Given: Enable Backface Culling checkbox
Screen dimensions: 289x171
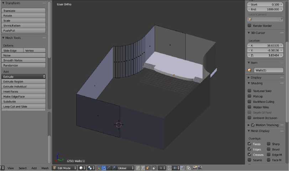Looking at the screenshot, I should [249, 102].
